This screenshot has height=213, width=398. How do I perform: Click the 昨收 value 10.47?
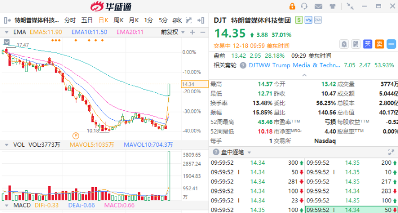tap(328, 94)
